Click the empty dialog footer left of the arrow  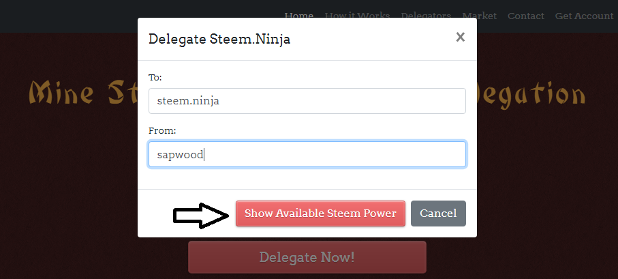[155, 214]
